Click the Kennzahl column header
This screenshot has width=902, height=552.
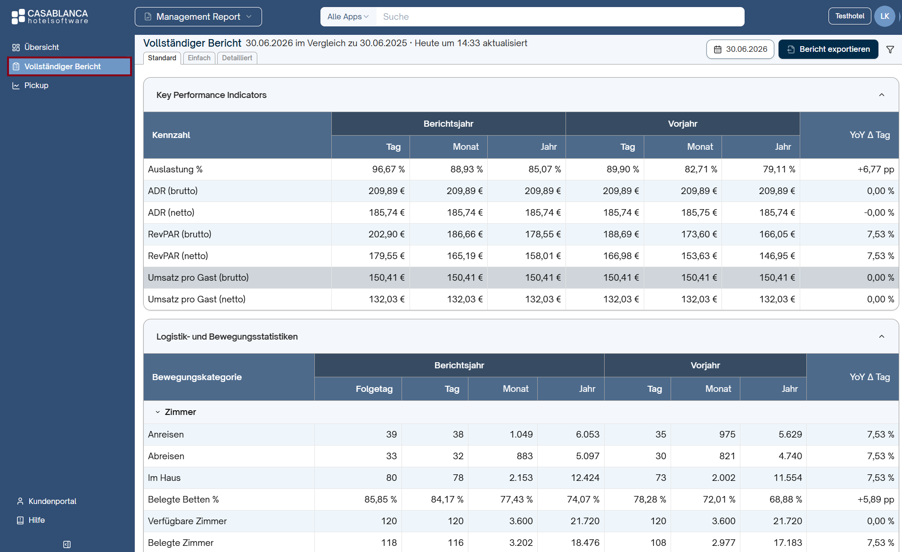(238, 135)
